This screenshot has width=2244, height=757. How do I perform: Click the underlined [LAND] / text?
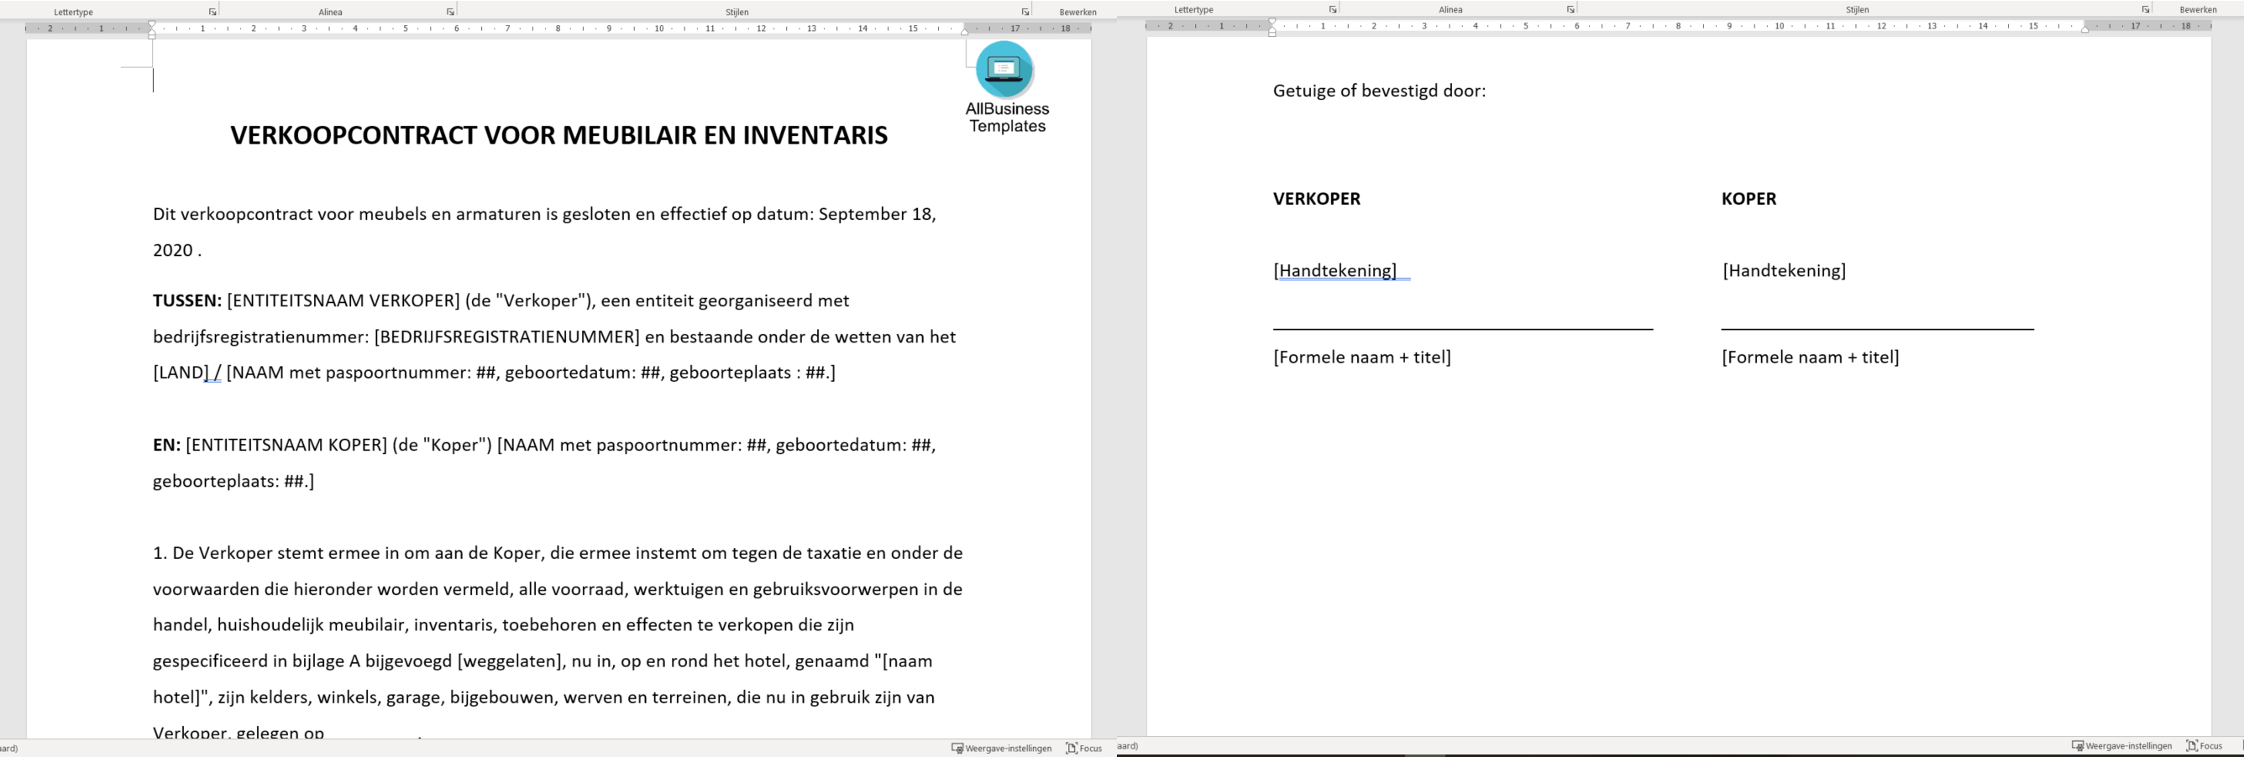tap(187, 373)
